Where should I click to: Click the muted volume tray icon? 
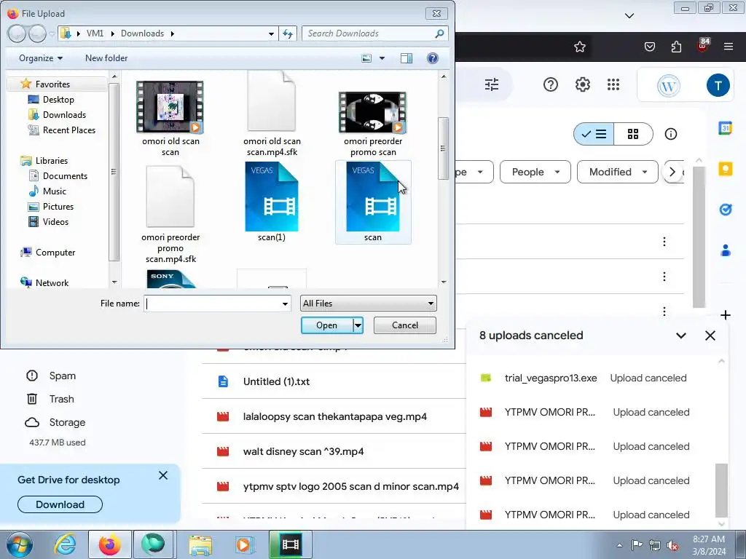[x=672, y=546]
